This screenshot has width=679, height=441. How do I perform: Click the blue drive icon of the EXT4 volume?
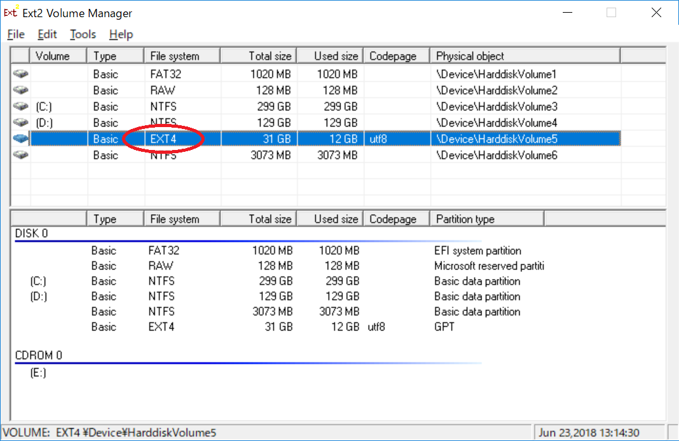[x=20, y=139]
